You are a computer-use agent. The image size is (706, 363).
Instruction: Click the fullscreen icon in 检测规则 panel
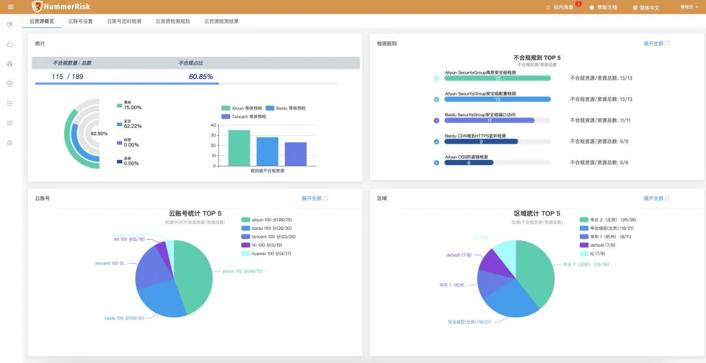(667, 44)
